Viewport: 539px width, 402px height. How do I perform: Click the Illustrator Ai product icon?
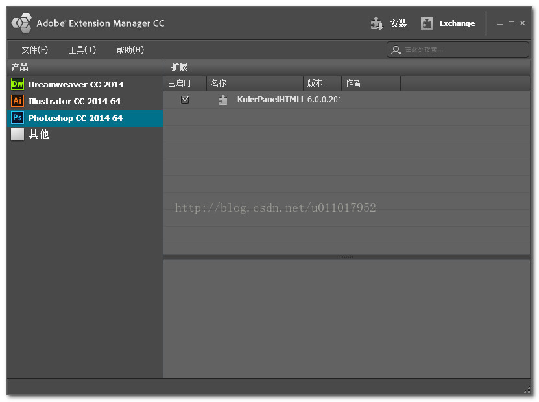pyautogui.click(x=18, y=101)
